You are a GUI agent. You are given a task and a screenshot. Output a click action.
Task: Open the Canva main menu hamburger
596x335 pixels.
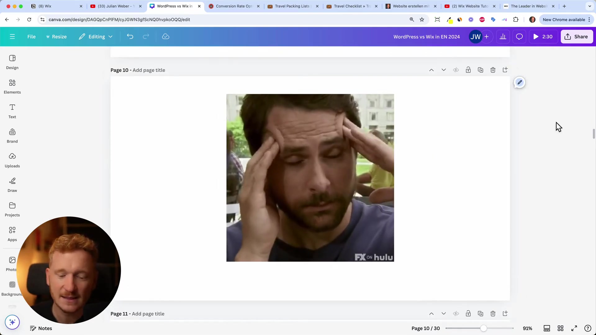pos(12,37)
